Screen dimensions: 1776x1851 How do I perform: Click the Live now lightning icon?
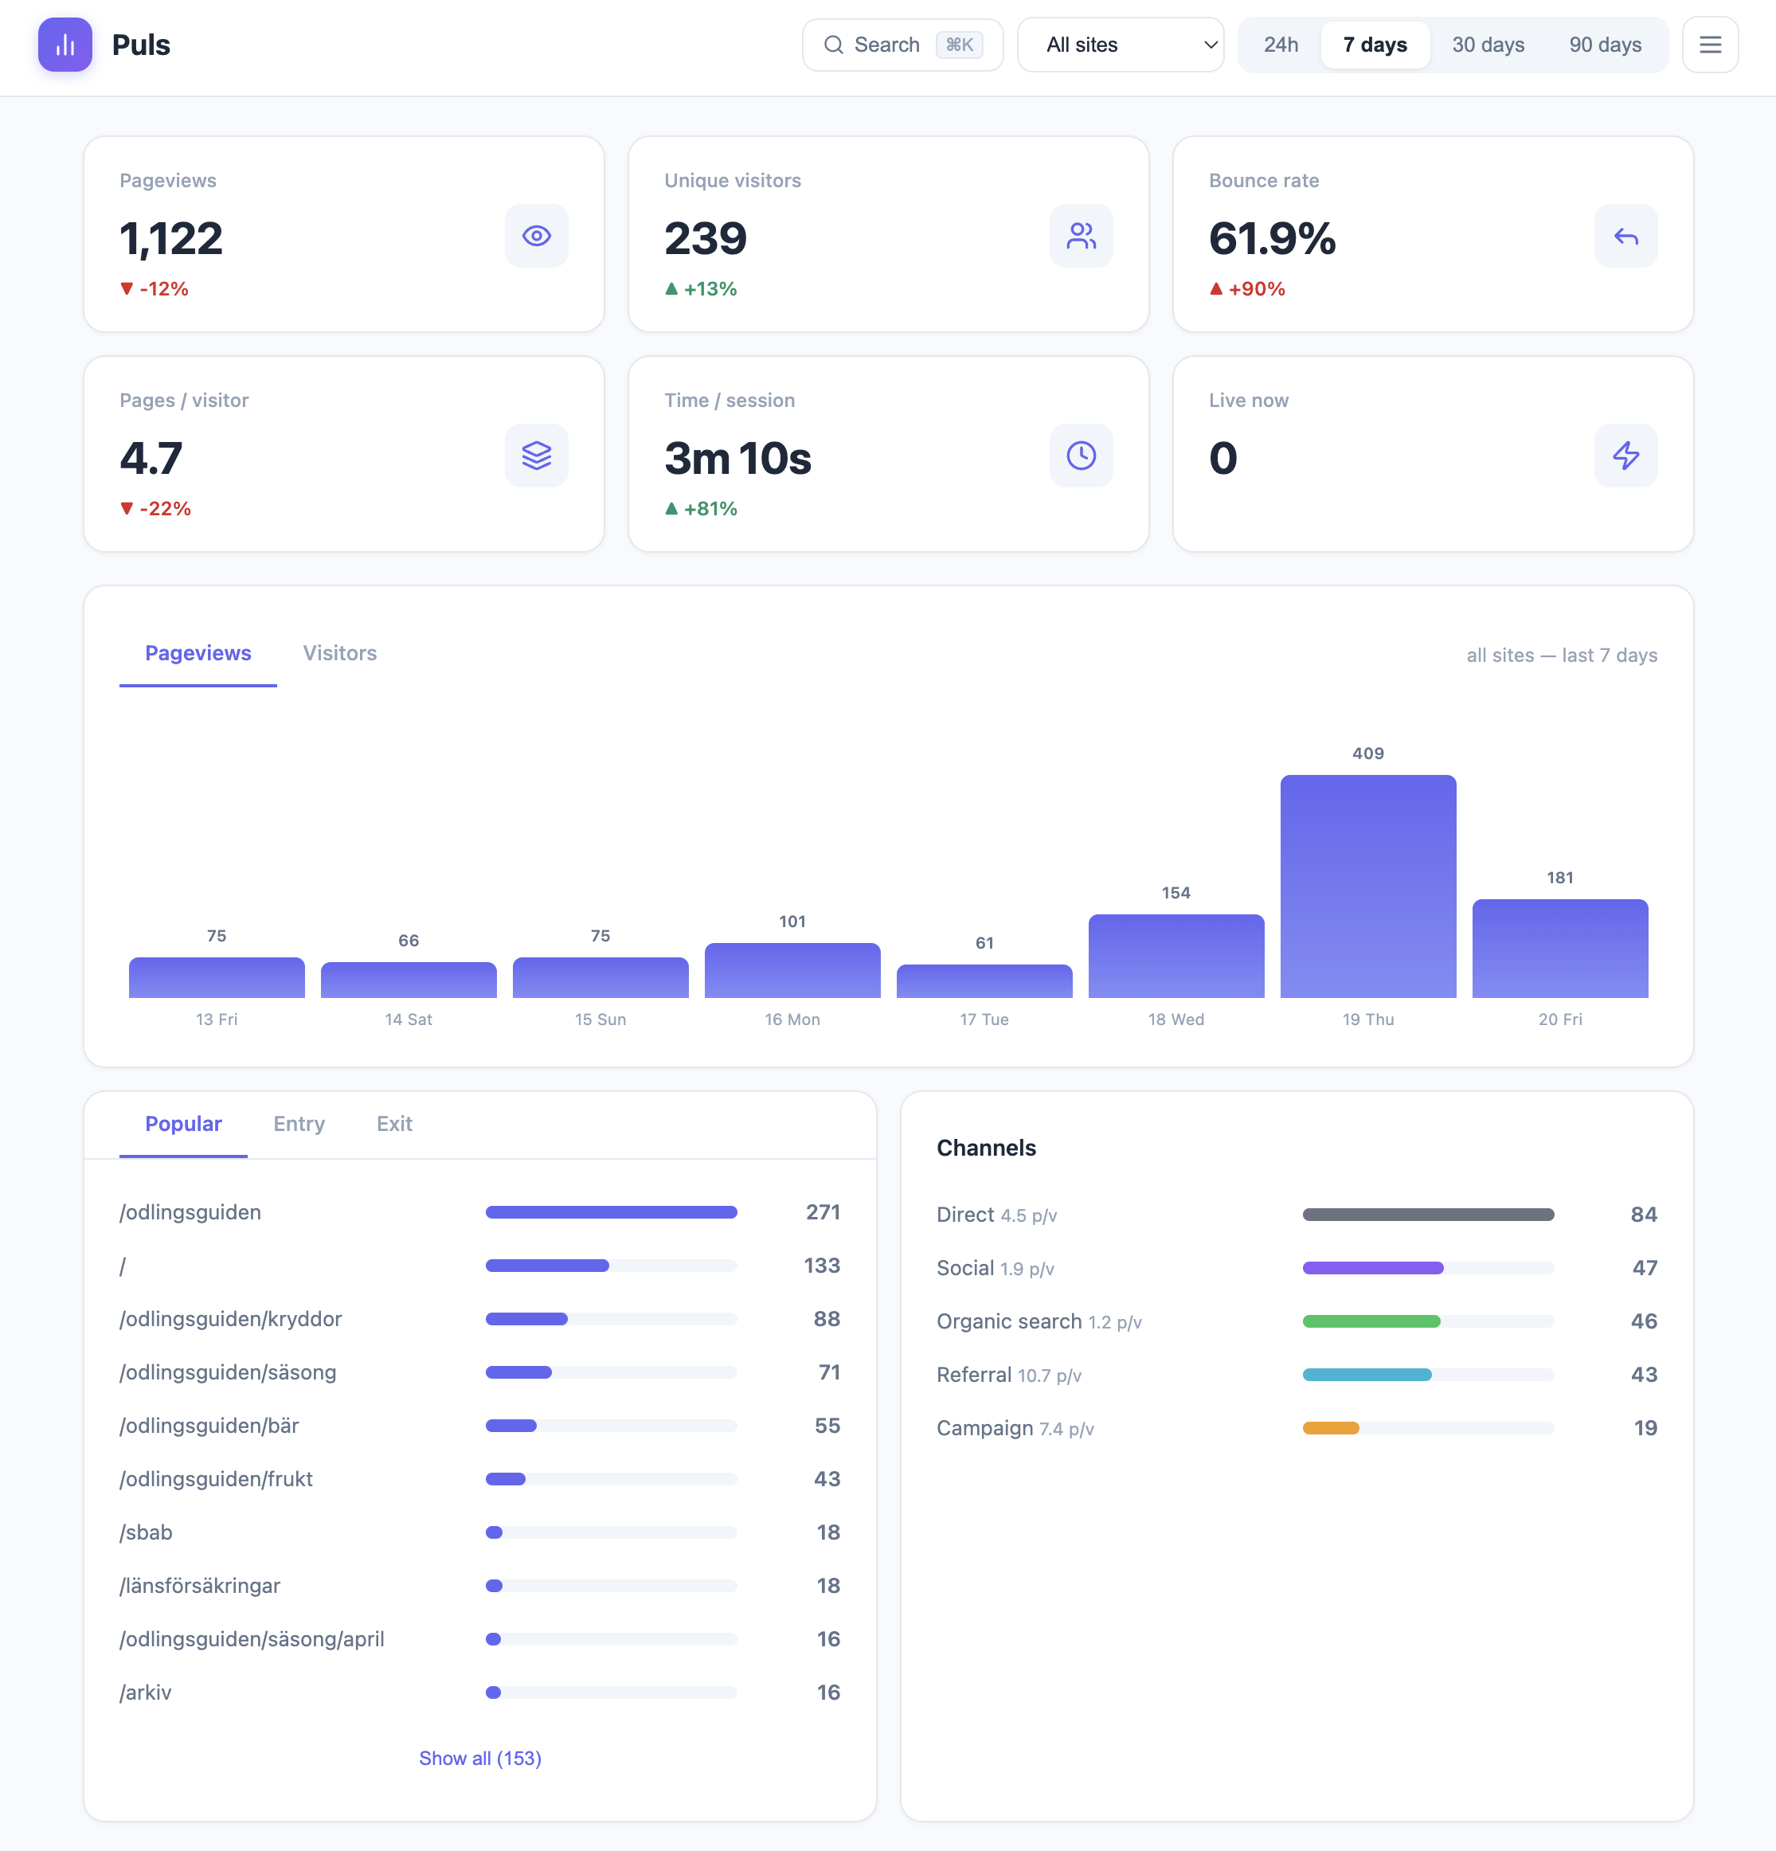tap(1625, 456)
